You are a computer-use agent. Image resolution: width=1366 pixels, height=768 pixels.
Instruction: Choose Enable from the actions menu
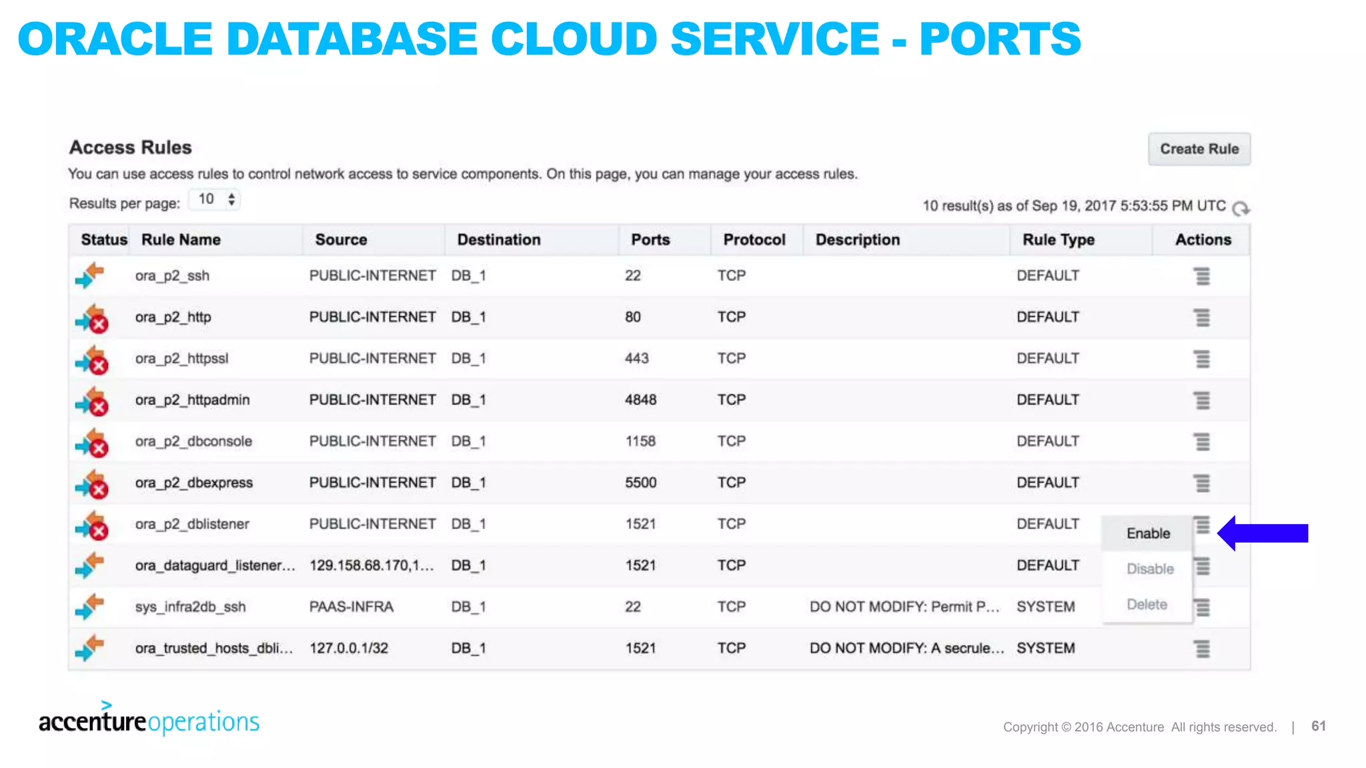[x=1147, y=533]
